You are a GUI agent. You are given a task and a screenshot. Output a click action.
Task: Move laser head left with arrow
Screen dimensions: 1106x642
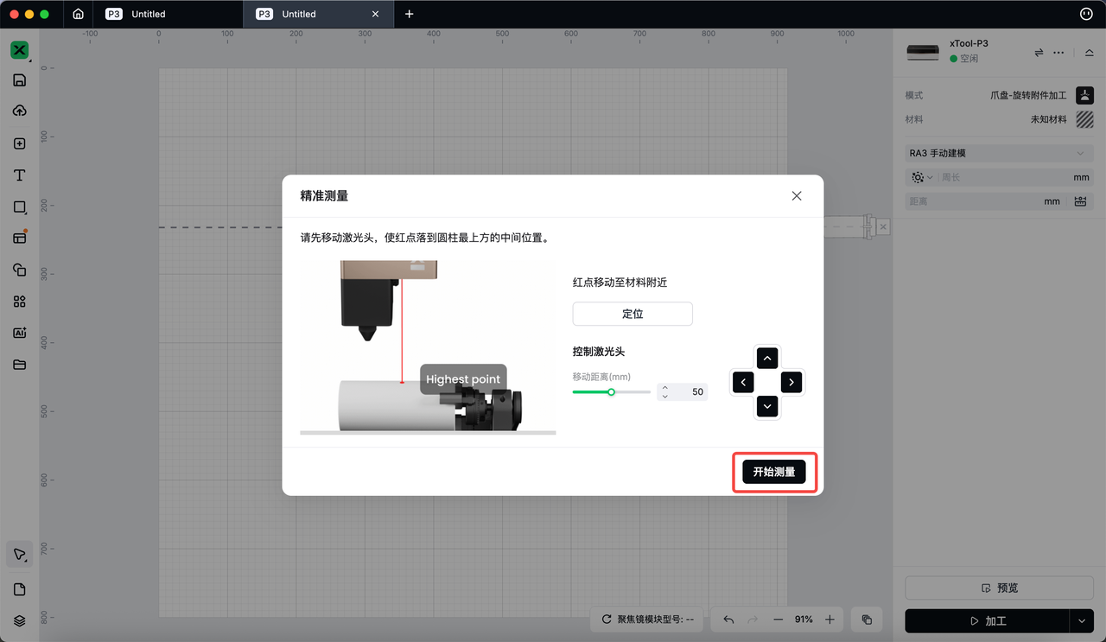click(743, 382)
